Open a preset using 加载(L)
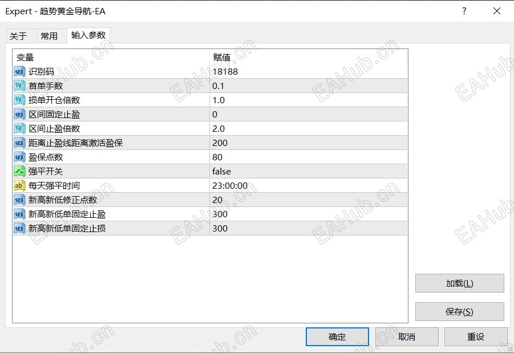The width and height of the screenshot is (514, 353). coord(459,283)
